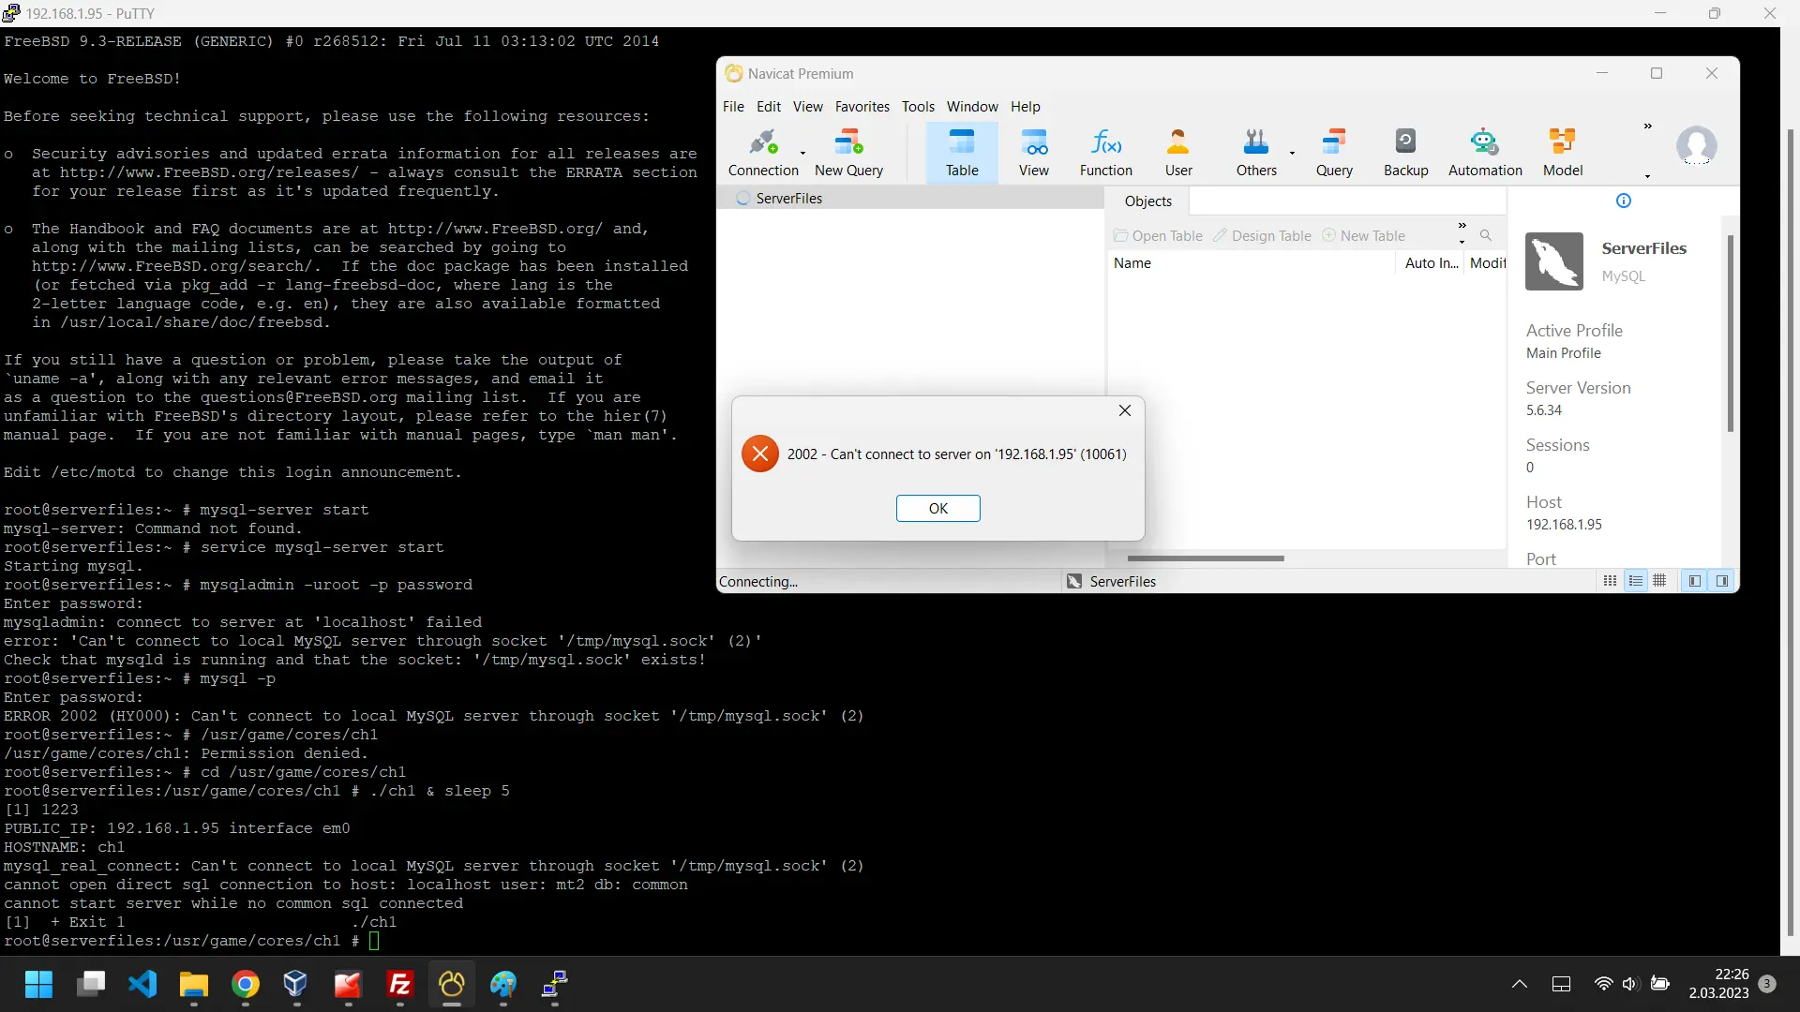This screenshot has height=1012, width=1800.
Task: Click the Design Table button
Action: pyautogui.click(x=1262, y=235)
